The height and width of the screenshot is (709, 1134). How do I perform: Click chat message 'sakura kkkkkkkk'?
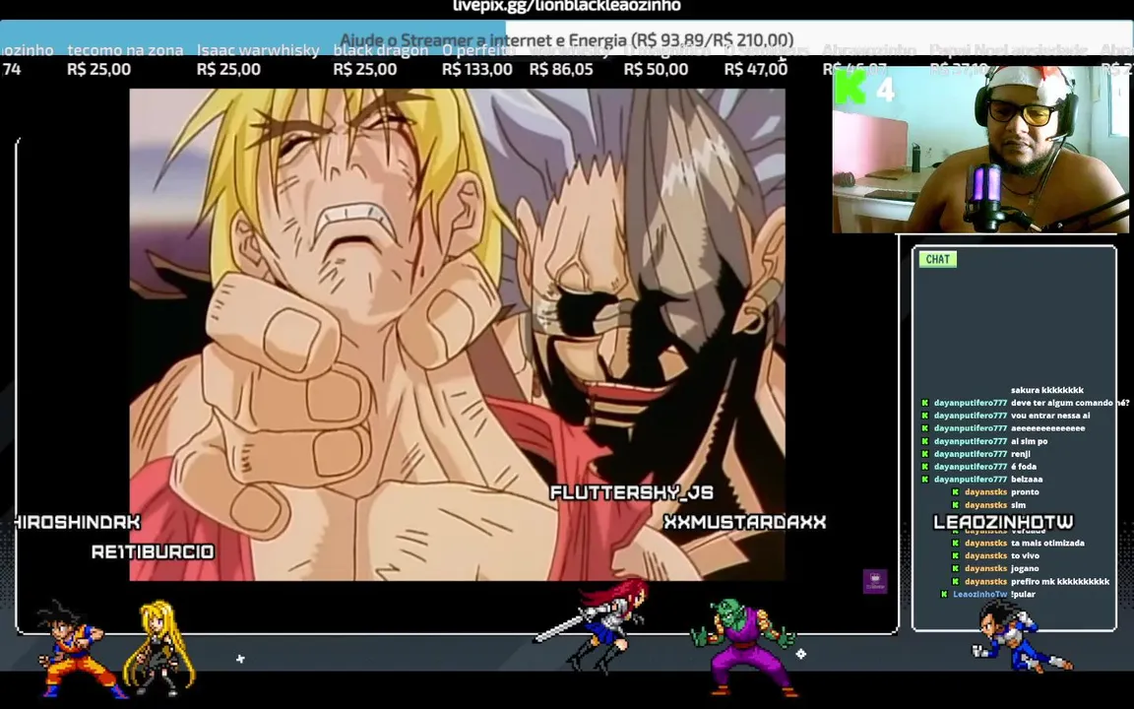click(1046, 390)
